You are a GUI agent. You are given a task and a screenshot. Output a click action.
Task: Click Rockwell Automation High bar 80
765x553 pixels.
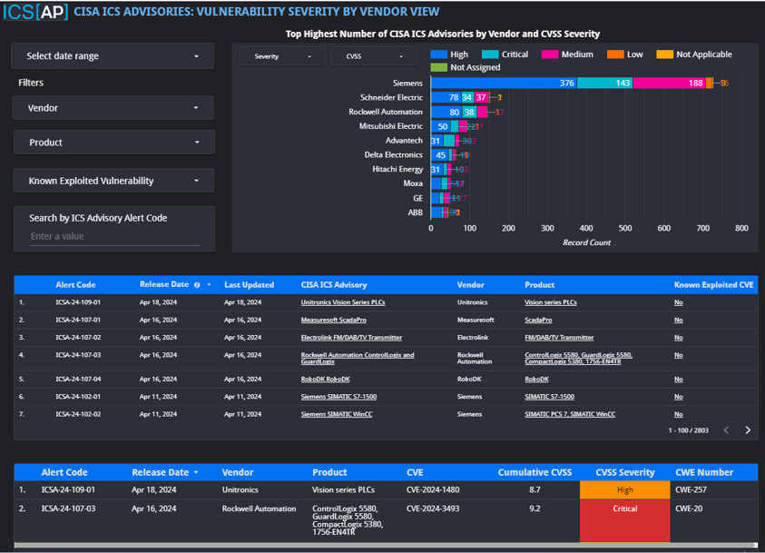446,112
